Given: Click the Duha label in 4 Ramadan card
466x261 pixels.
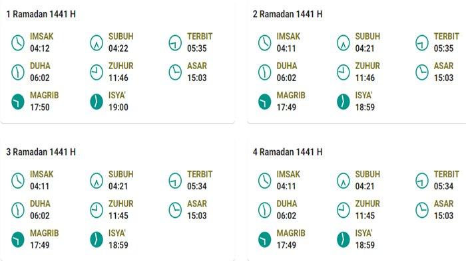Looking at the screenshot, I should pyautogui.click(x=287, y=204).
